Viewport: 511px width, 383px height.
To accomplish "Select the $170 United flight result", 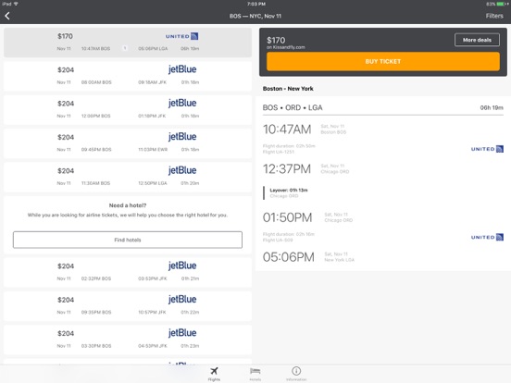I will tap(128, 43).
